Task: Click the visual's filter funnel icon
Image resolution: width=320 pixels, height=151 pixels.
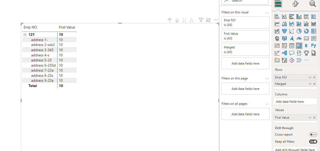Action: pyautogui.click(x=201, y=20)
